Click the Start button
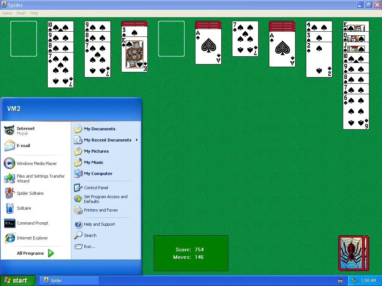382x286 pixels. 18,281
